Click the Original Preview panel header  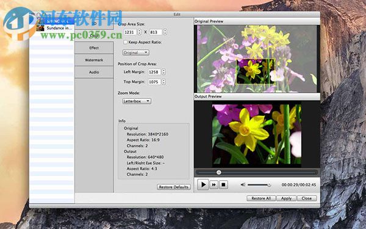coord(257,21)
